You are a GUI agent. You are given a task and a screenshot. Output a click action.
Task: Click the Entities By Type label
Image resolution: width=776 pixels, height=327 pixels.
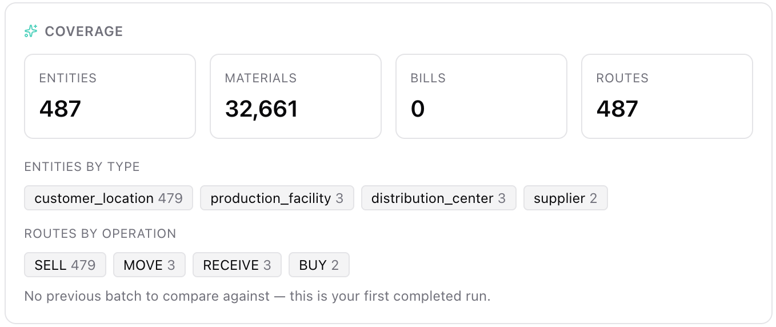pos(82,167)
